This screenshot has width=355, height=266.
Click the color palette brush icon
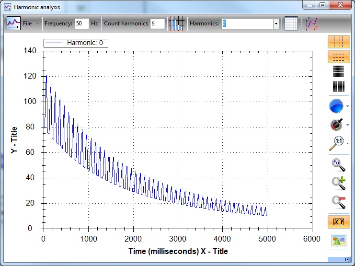[x=337, y=125]
